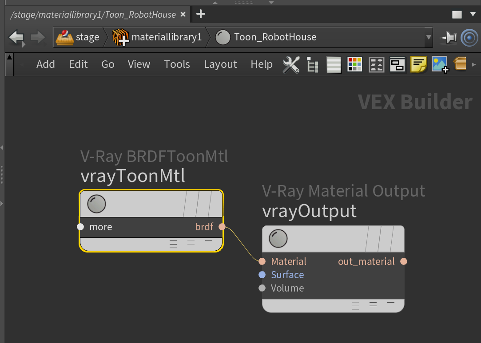The width and height of the screenshot is (481, 343).
Task: Collapse the pane with the top down arrow
Action: click(271, 3)
